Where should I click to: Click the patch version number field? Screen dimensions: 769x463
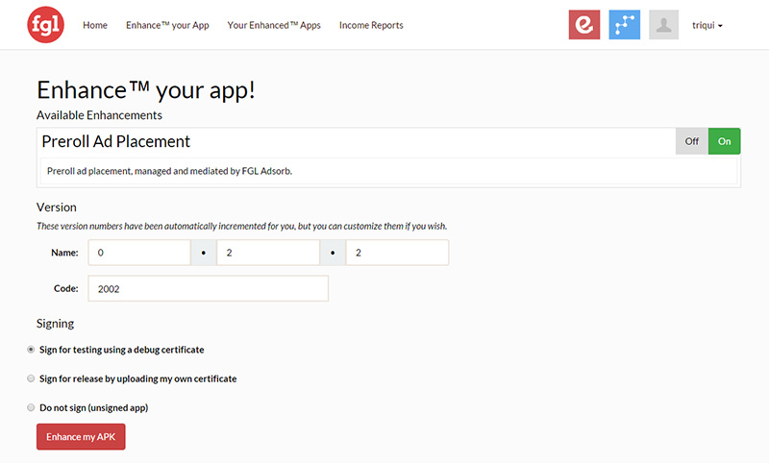tap(396, 253)
